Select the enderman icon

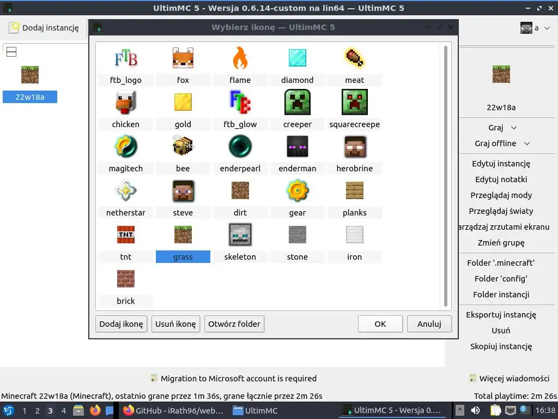click(297, 146)
